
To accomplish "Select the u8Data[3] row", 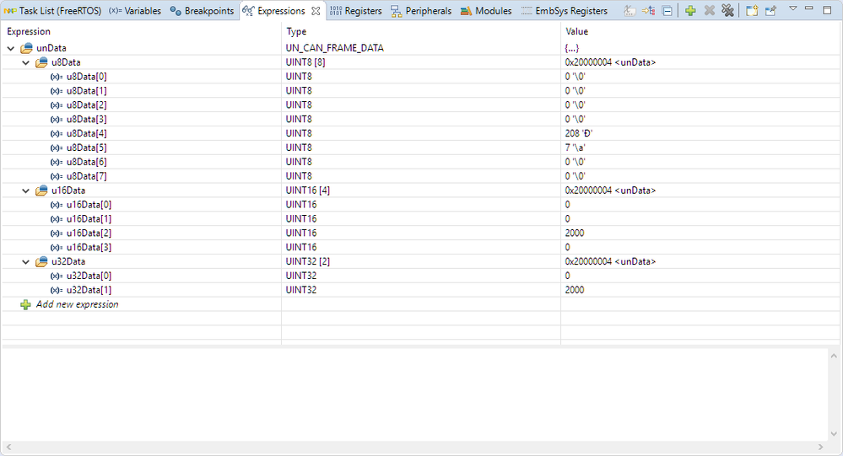I will (422, 119).
